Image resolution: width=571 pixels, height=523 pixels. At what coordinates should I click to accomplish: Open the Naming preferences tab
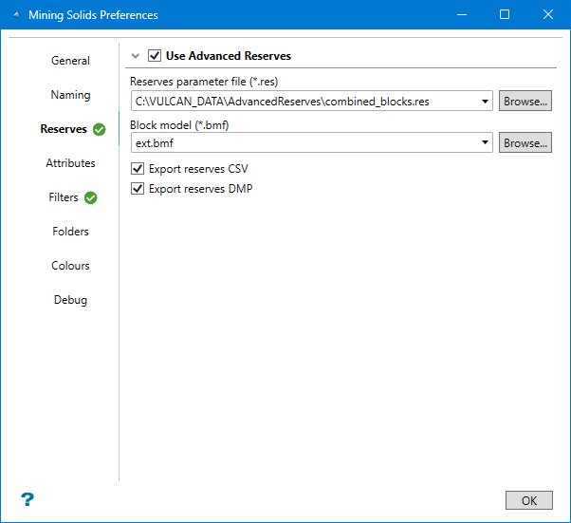click(x=70, y=95)
